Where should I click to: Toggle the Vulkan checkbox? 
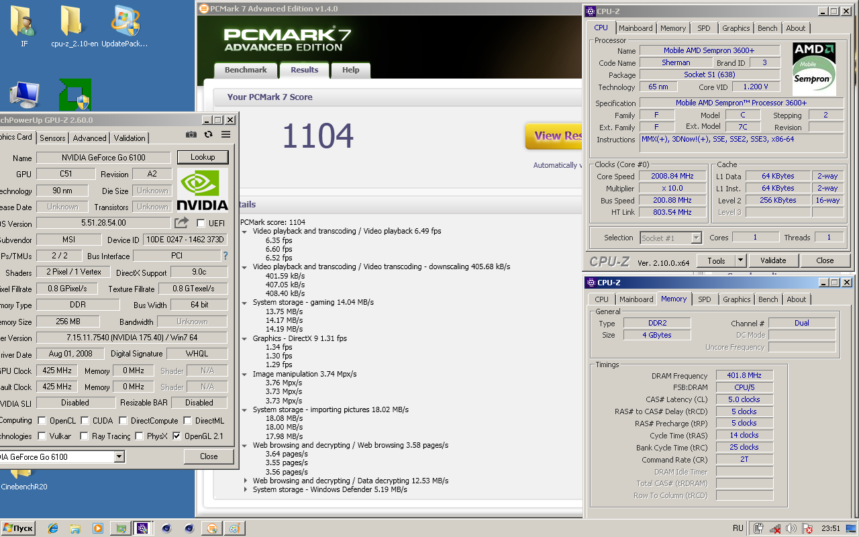(x=42, y=436)
